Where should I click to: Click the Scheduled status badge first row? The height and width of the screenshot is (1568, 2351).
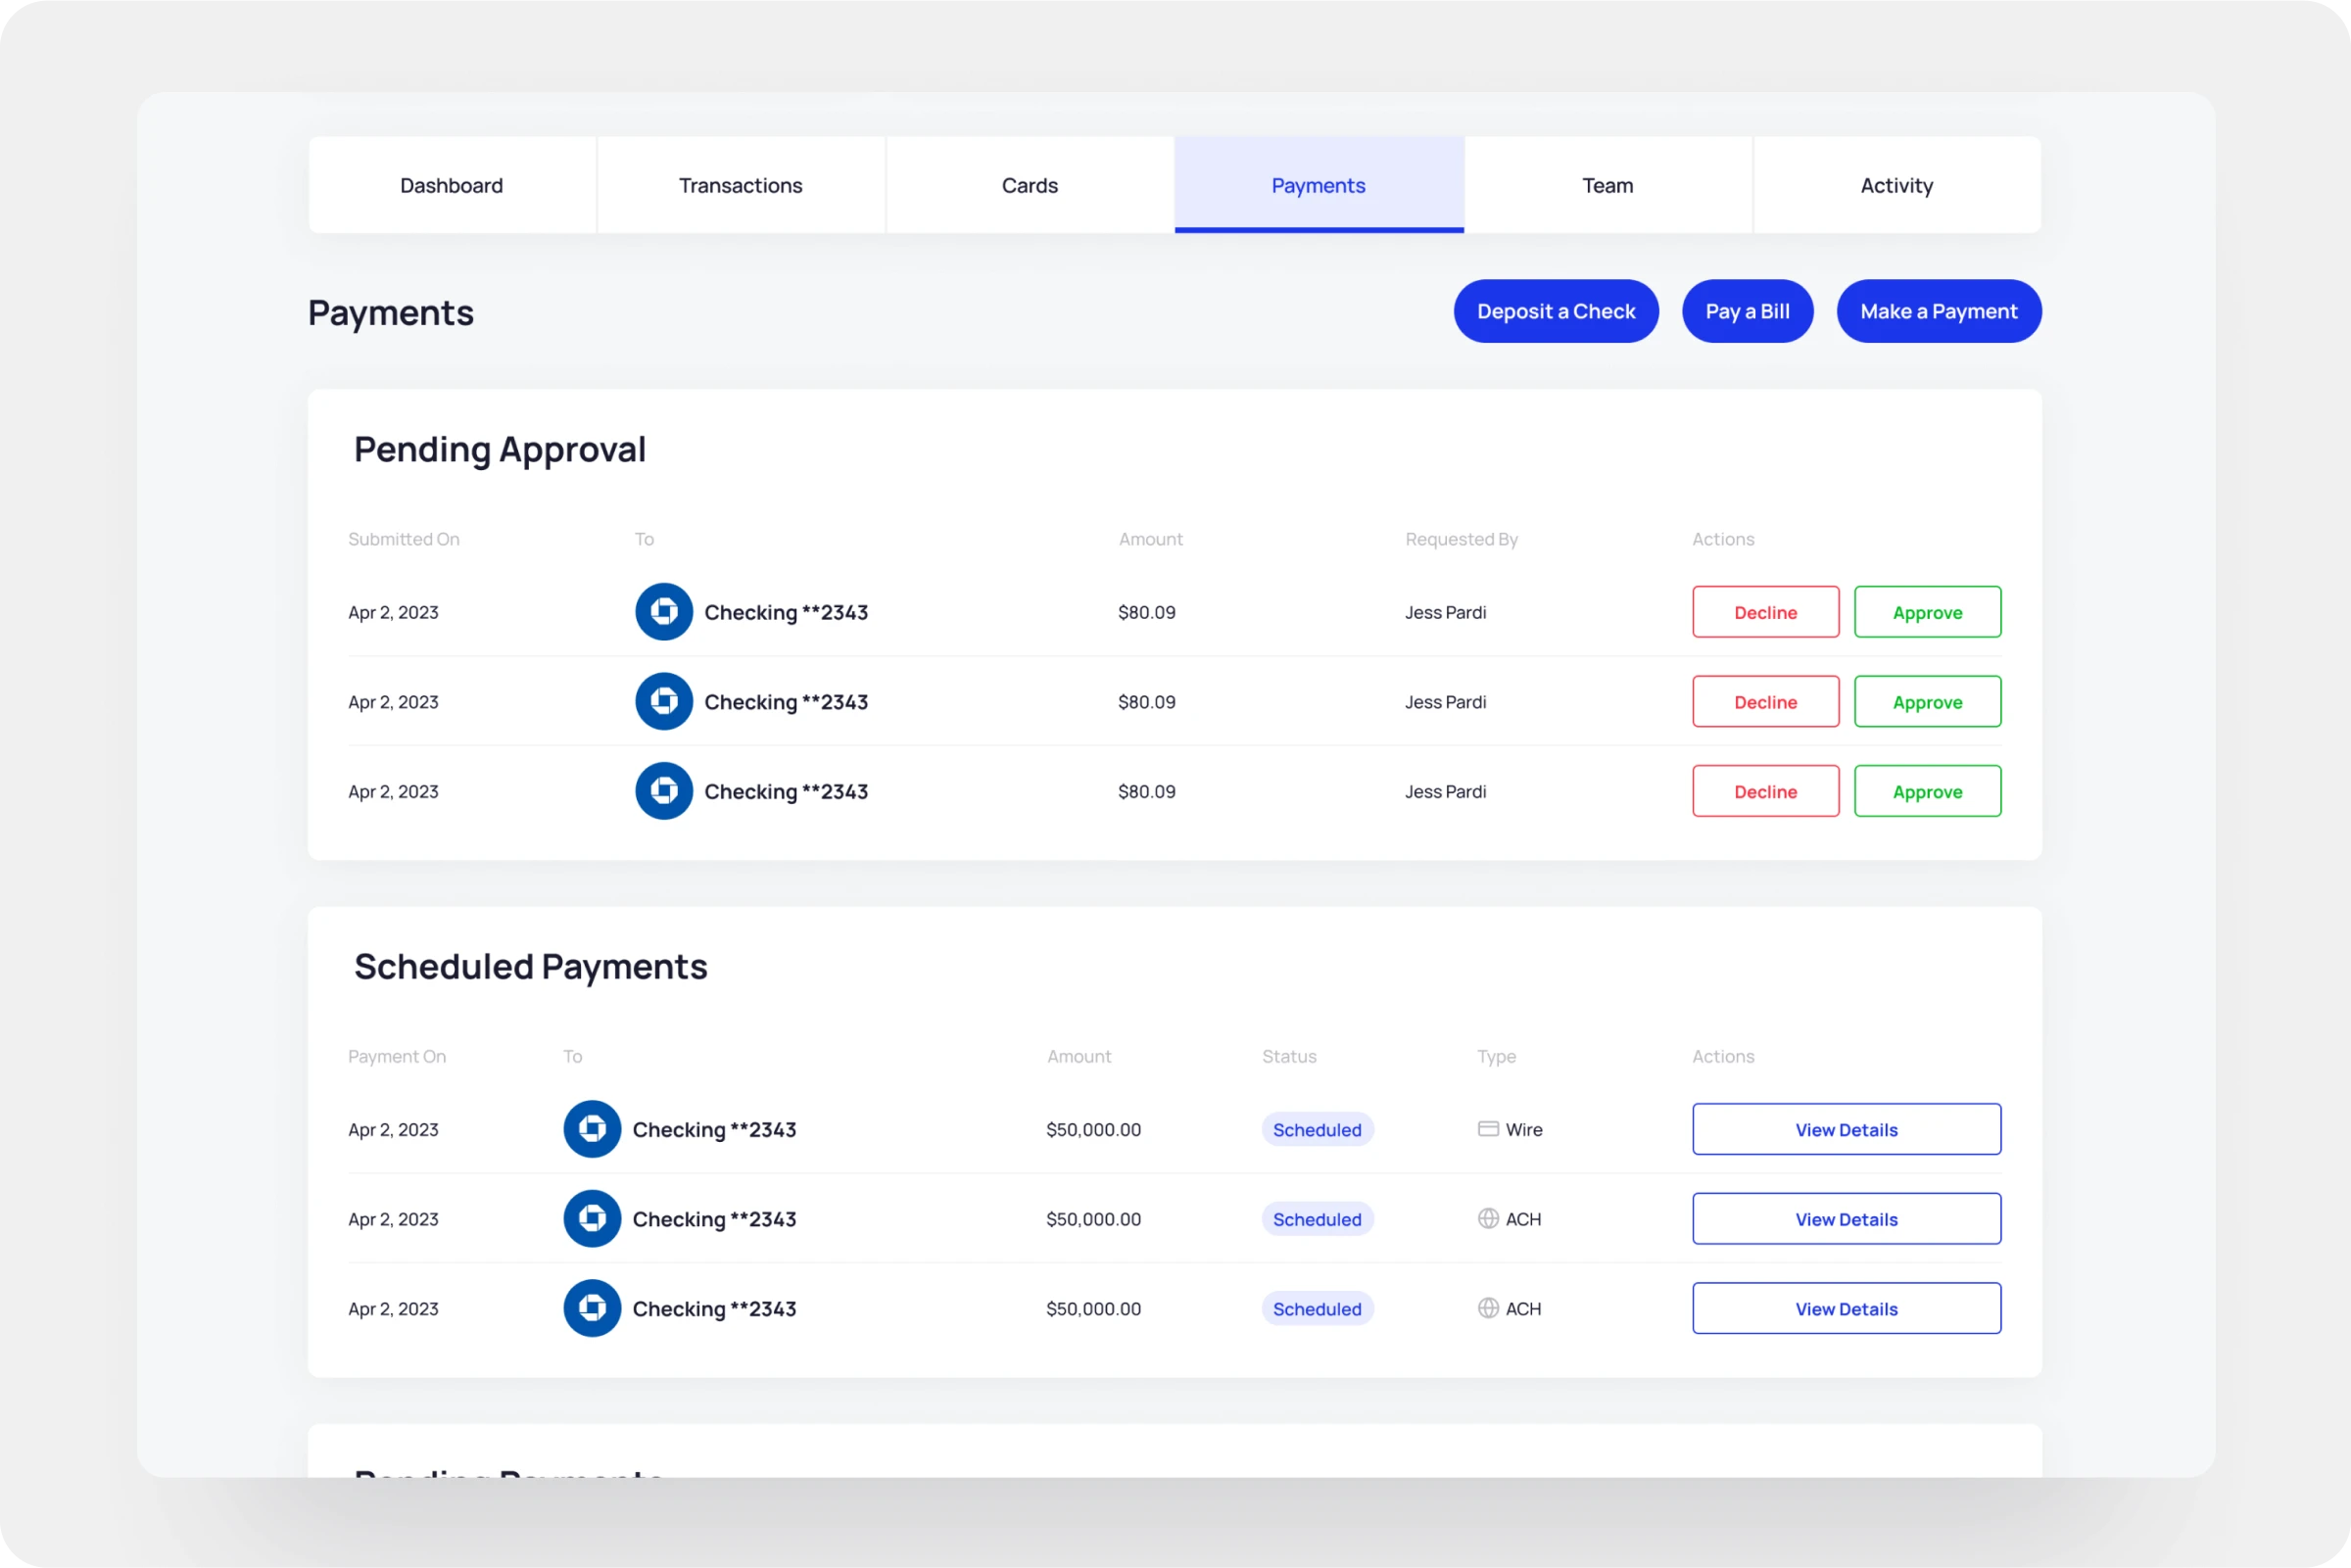point(1317,1129)
